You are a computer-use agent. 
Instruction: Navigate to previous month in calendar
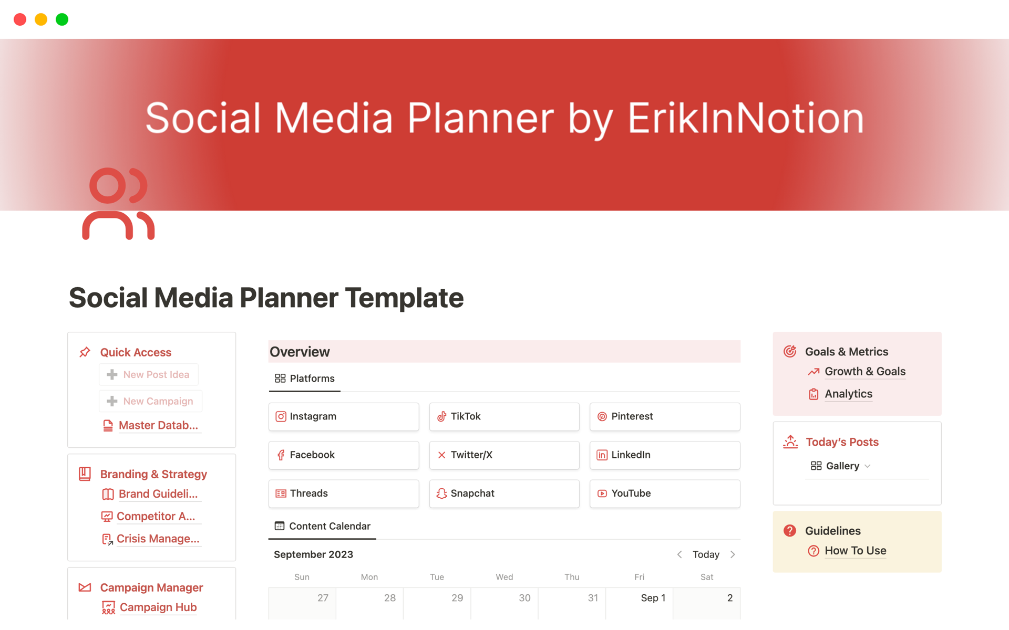[676, 553]
